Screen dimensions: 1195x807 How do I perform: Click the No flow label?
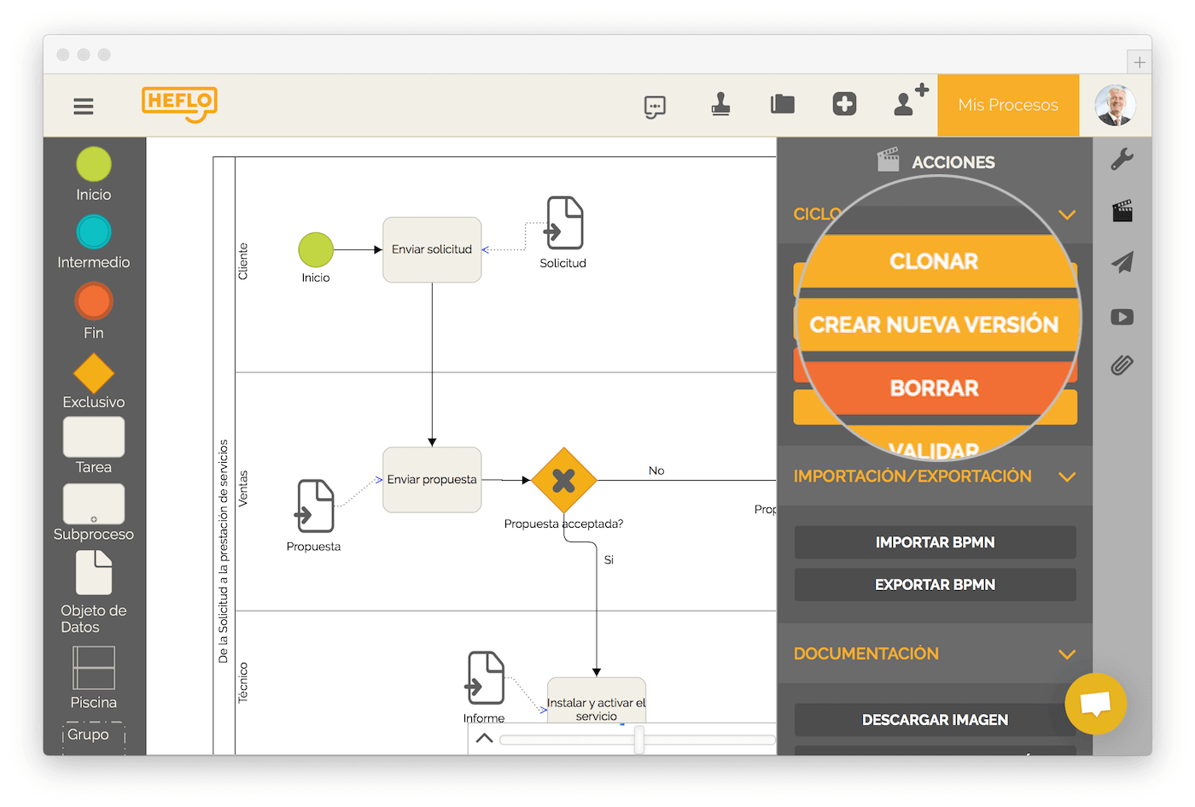(656, 471)
